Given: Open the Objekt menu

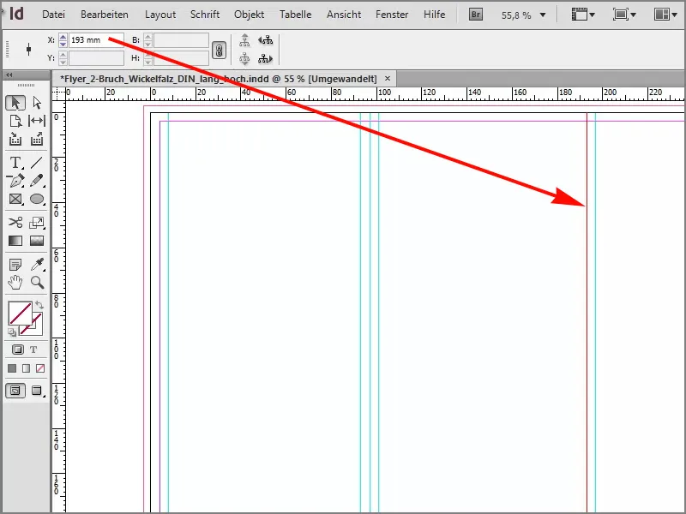Looking at the screenshot, I should pos(249,15).
